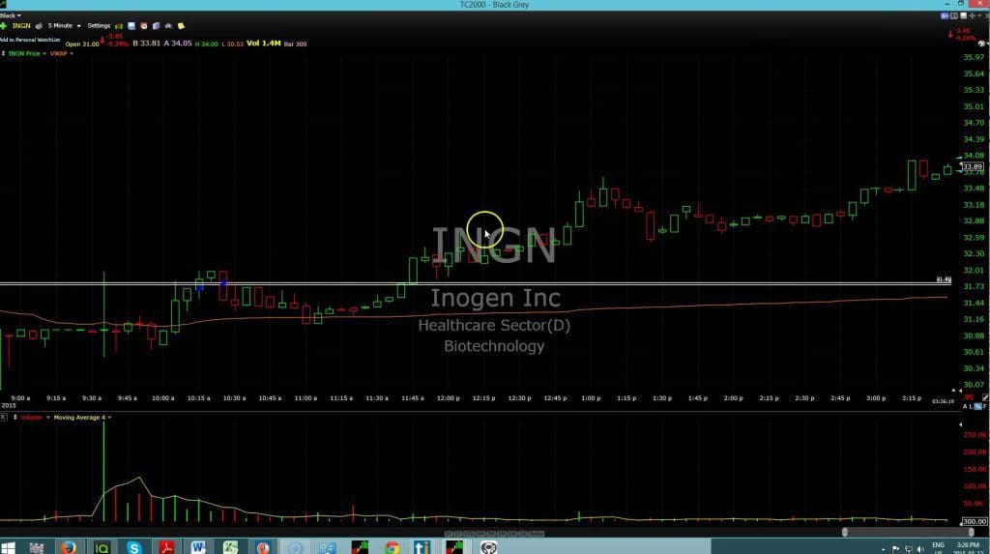Toggle the A arithmetic scale option
The height and width of the screenshot is (554, 990).
click(x=965, y=407)
